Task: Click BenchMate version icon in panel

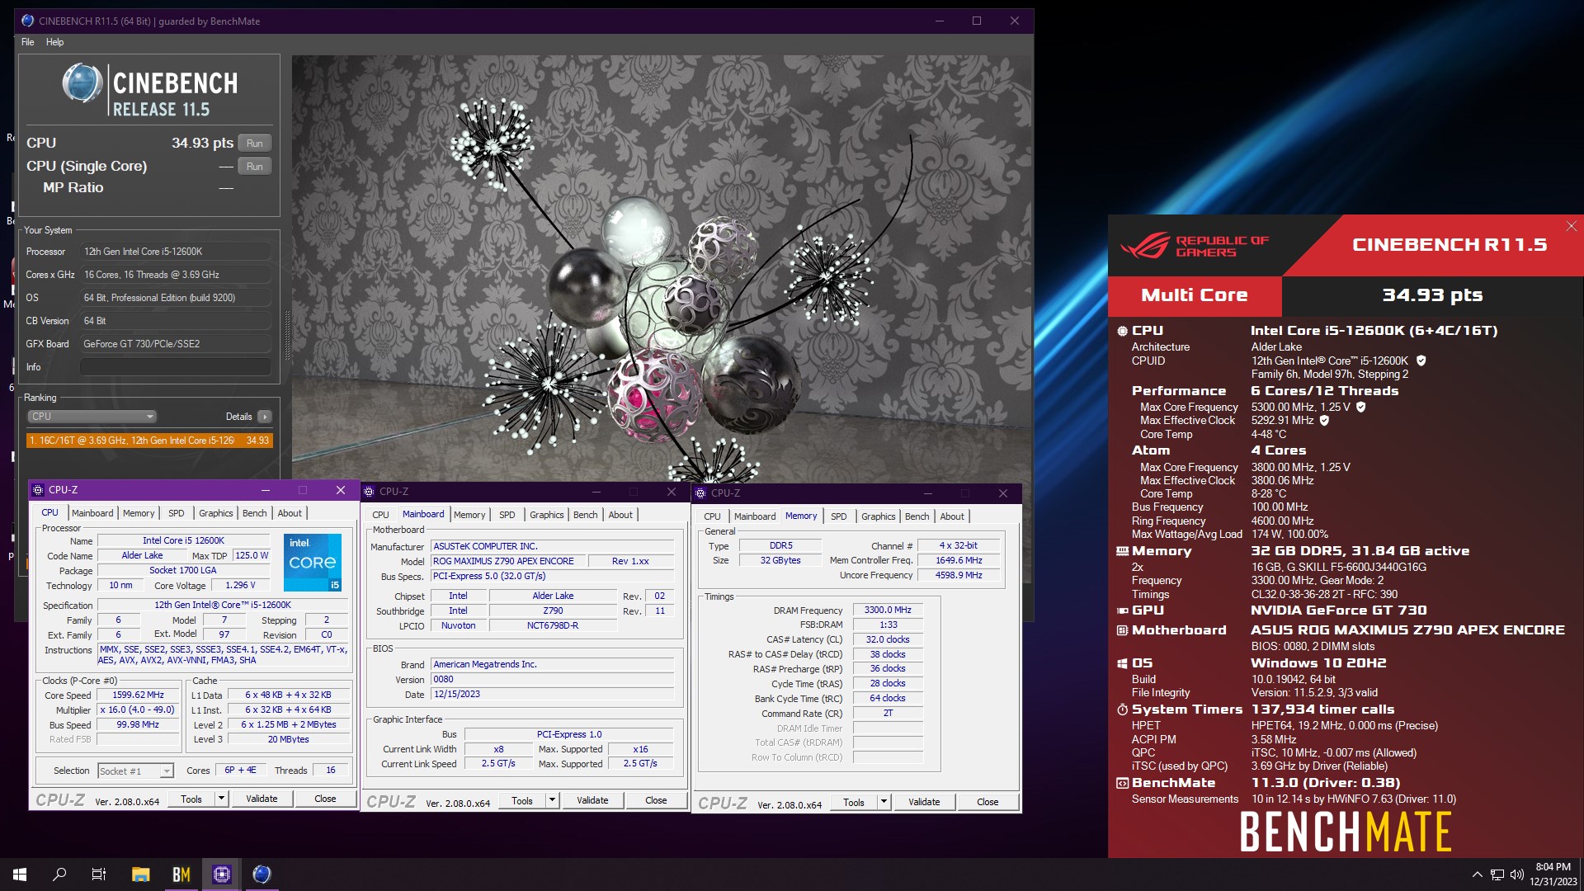Action: [1122, 783]
